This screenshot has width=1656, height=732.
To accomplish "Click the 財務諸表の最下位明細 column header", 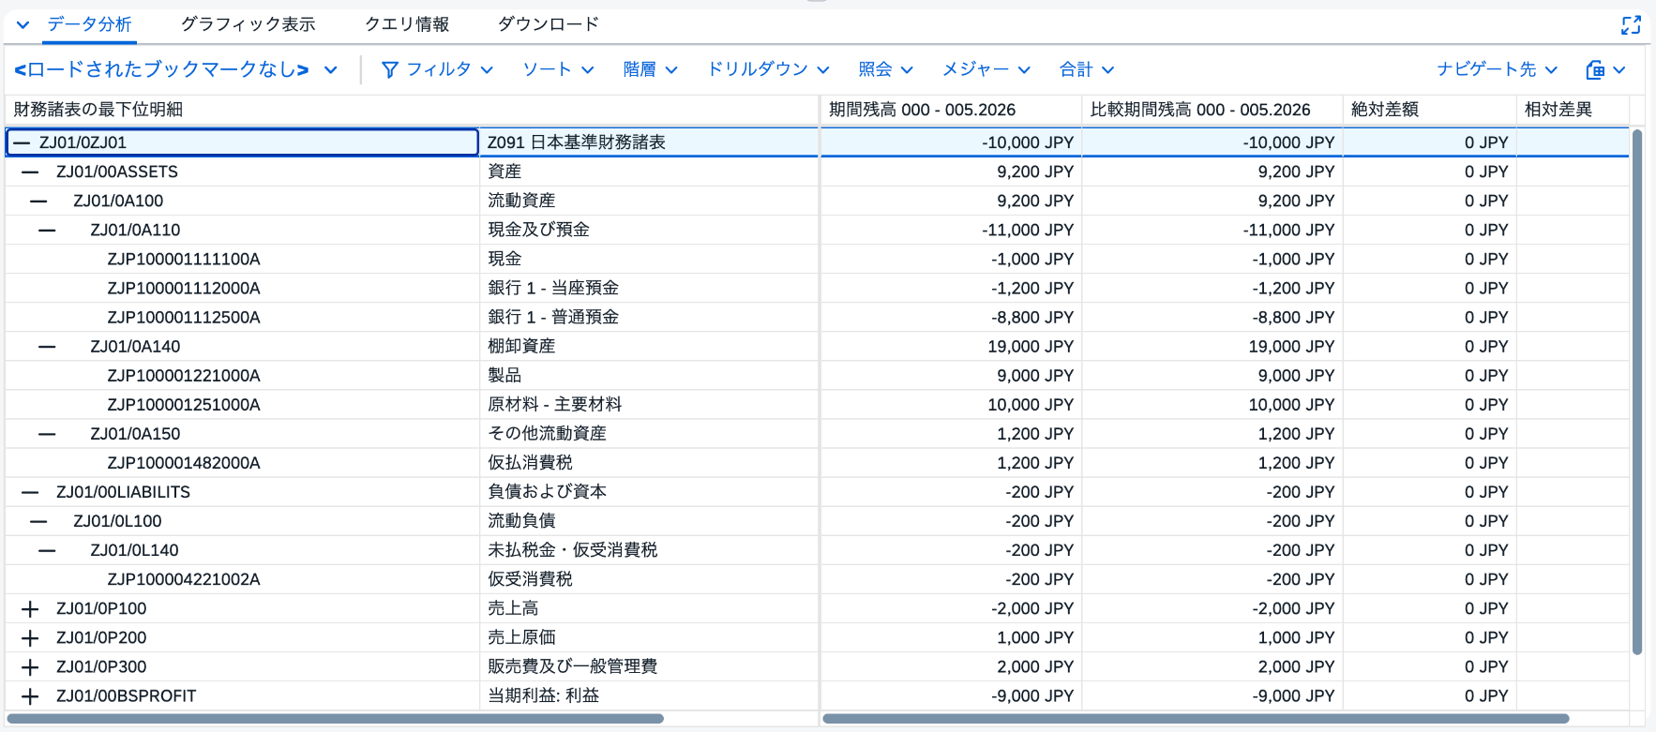I will point(412,110).
